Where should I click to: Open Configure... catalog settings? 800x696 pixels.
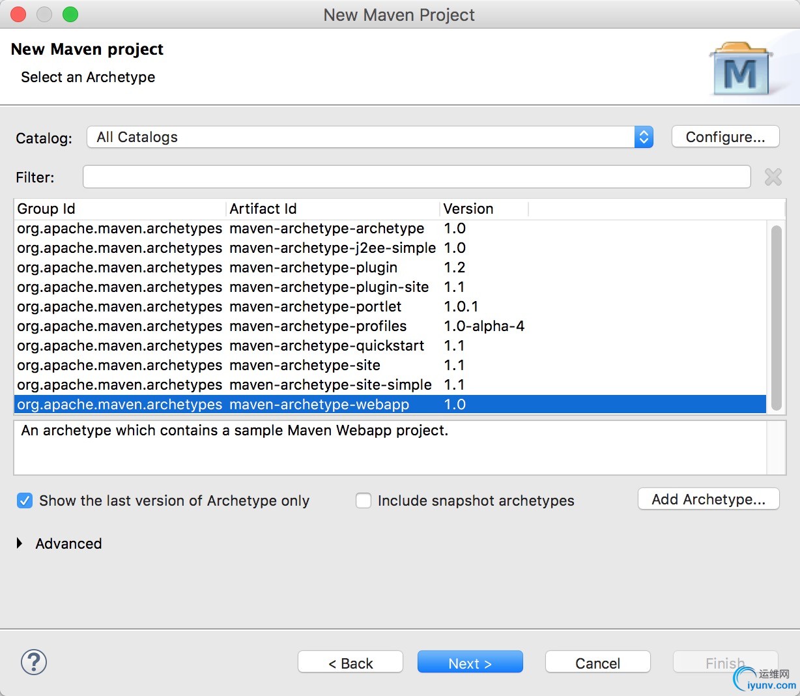[725, 137]
